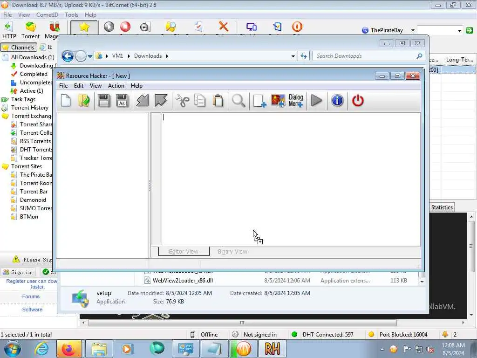Click Resource Hacker editor text area
The image size is (477, 358).
(x=291, y=179)
